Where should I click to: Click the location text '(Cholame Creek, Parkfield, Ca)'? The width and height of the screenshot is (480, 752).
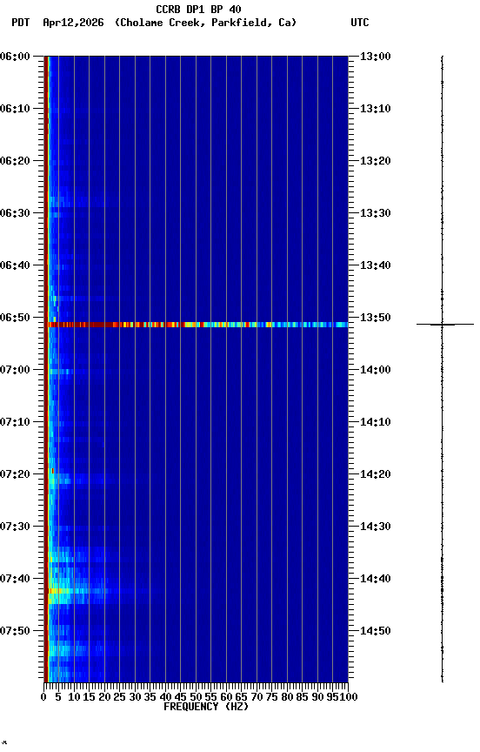tap(205, 23)
